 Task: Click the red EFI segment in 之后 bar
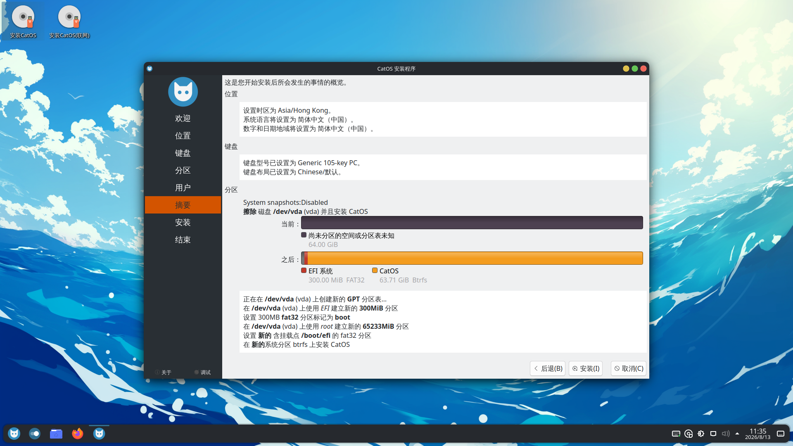[306, 258]
